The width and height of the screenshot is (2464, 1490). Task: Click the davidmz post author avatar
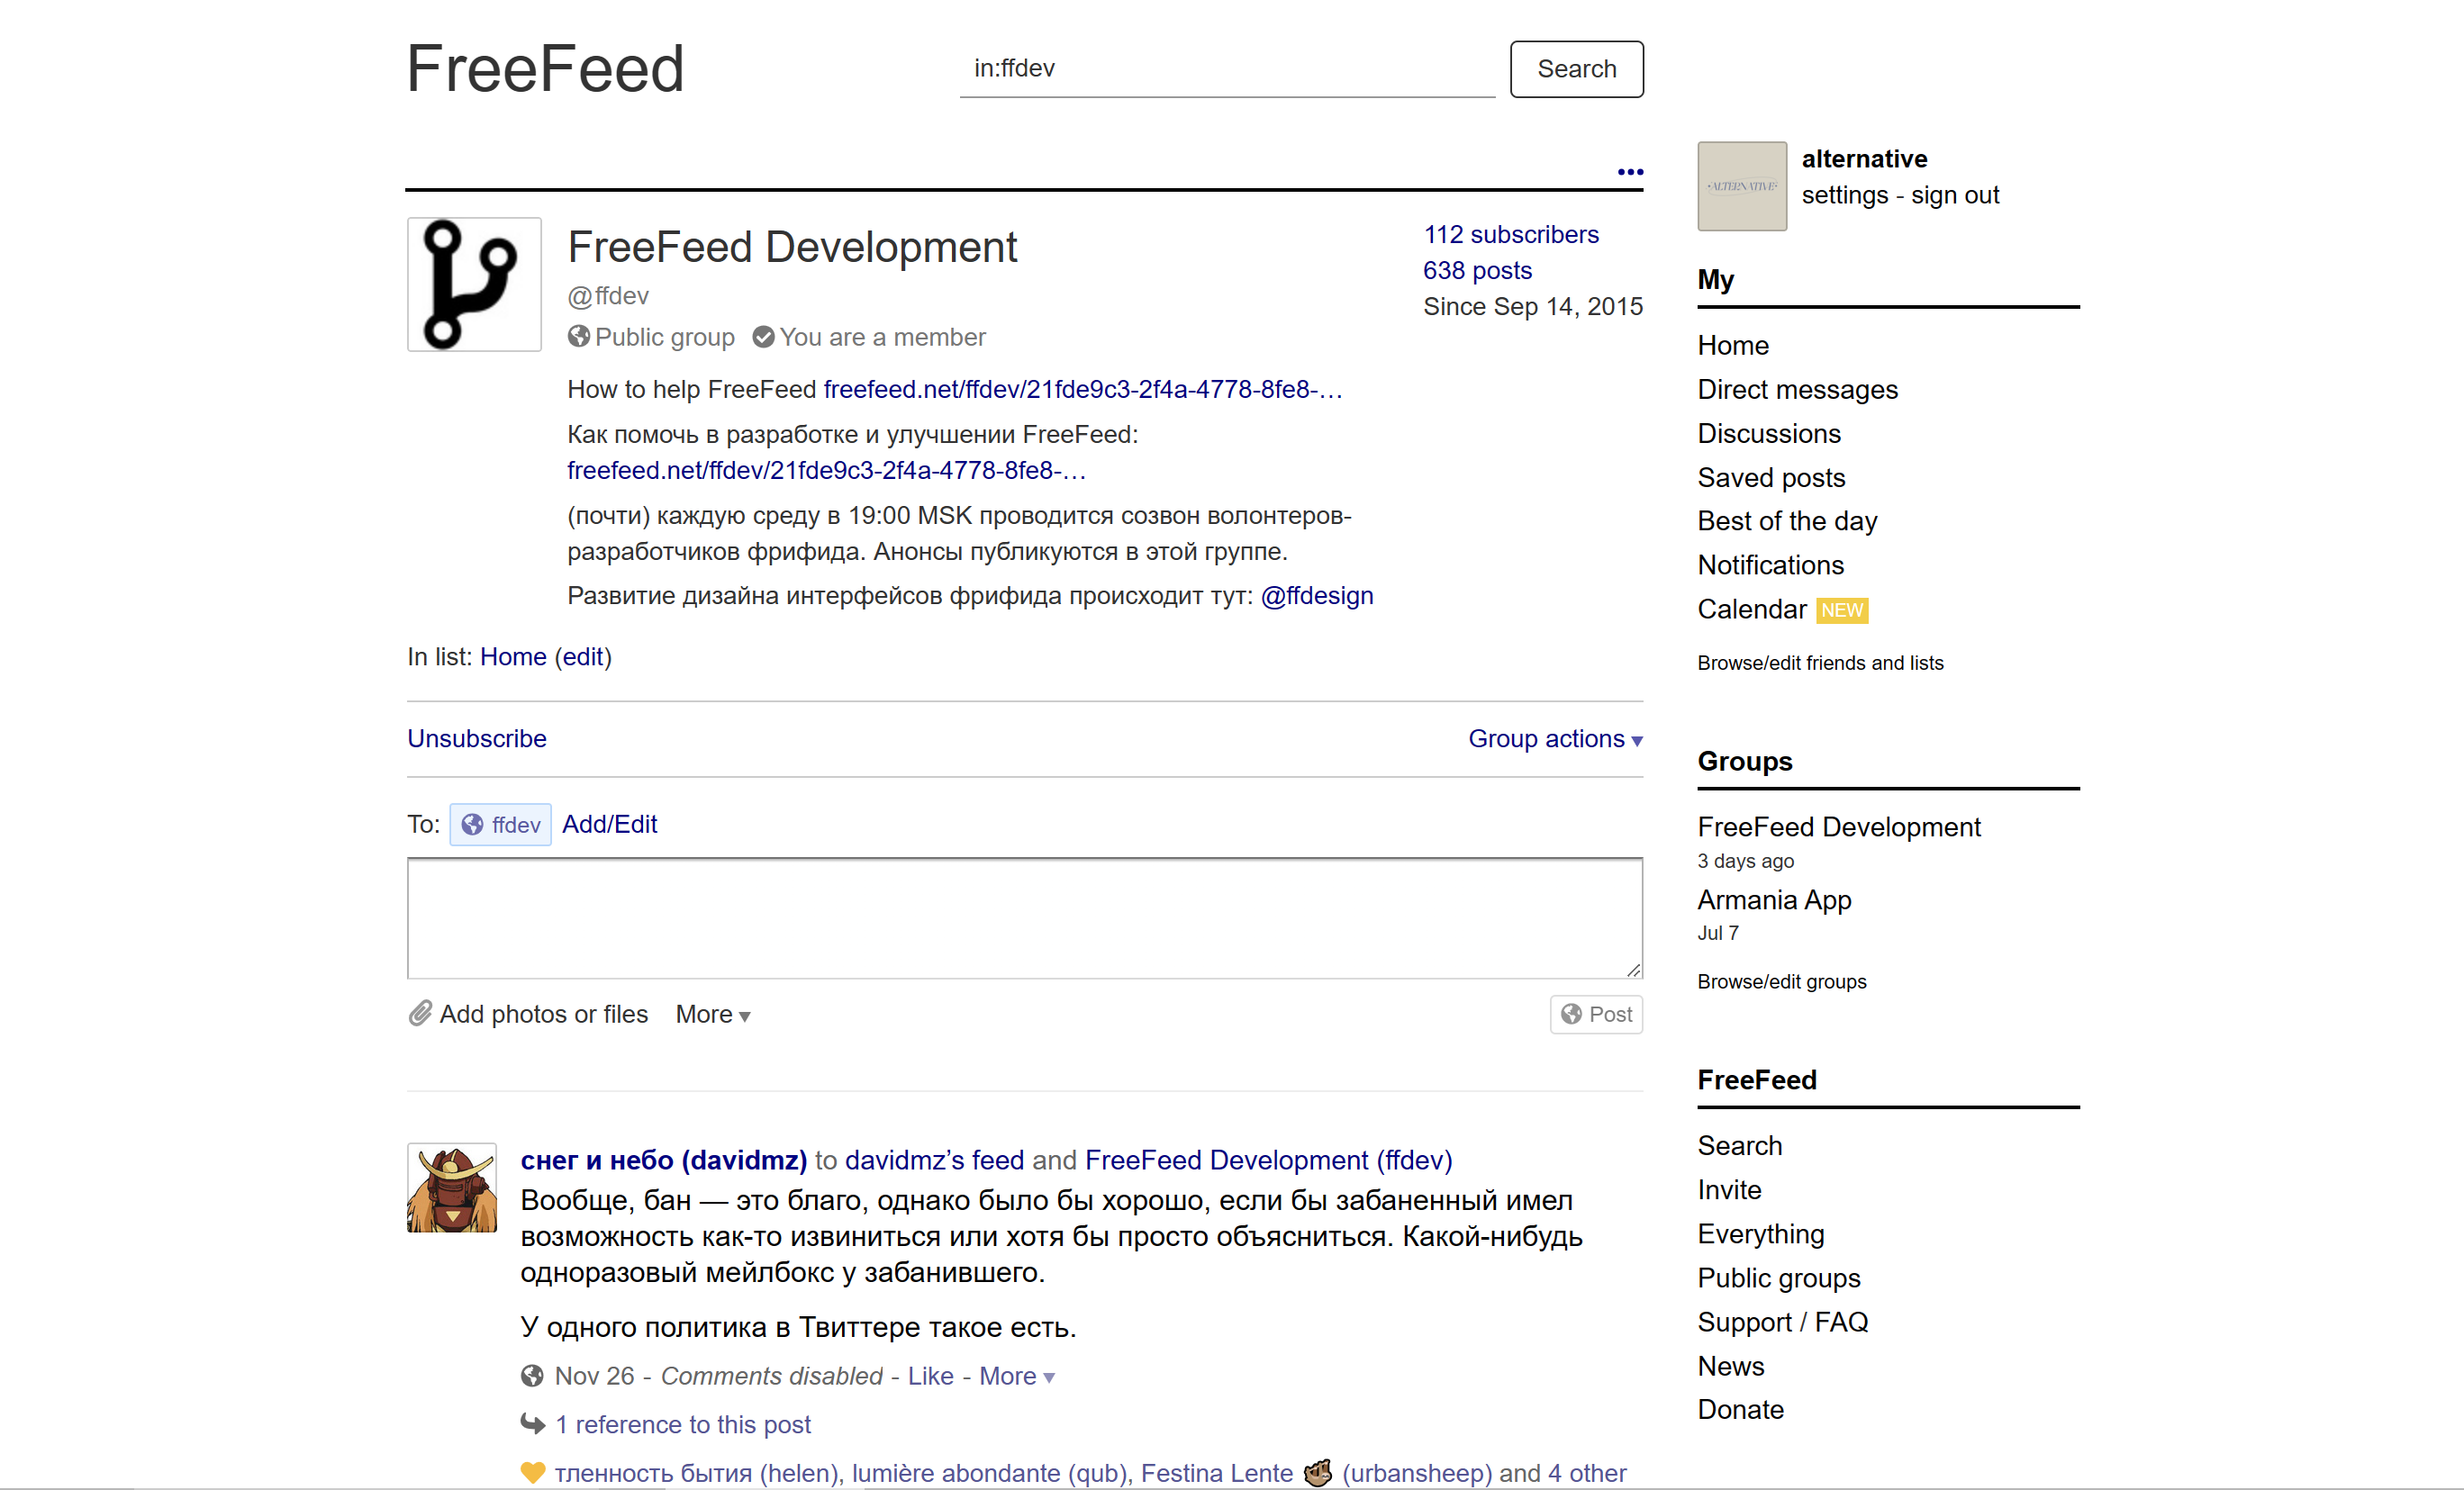pyautogui.click(x=452, y=1188)
